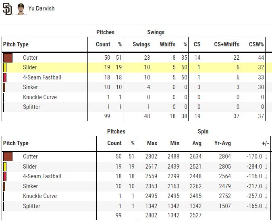Select Knuckle Curve row in spin table
Screen dimensions: 272x223
pos(137,196)
